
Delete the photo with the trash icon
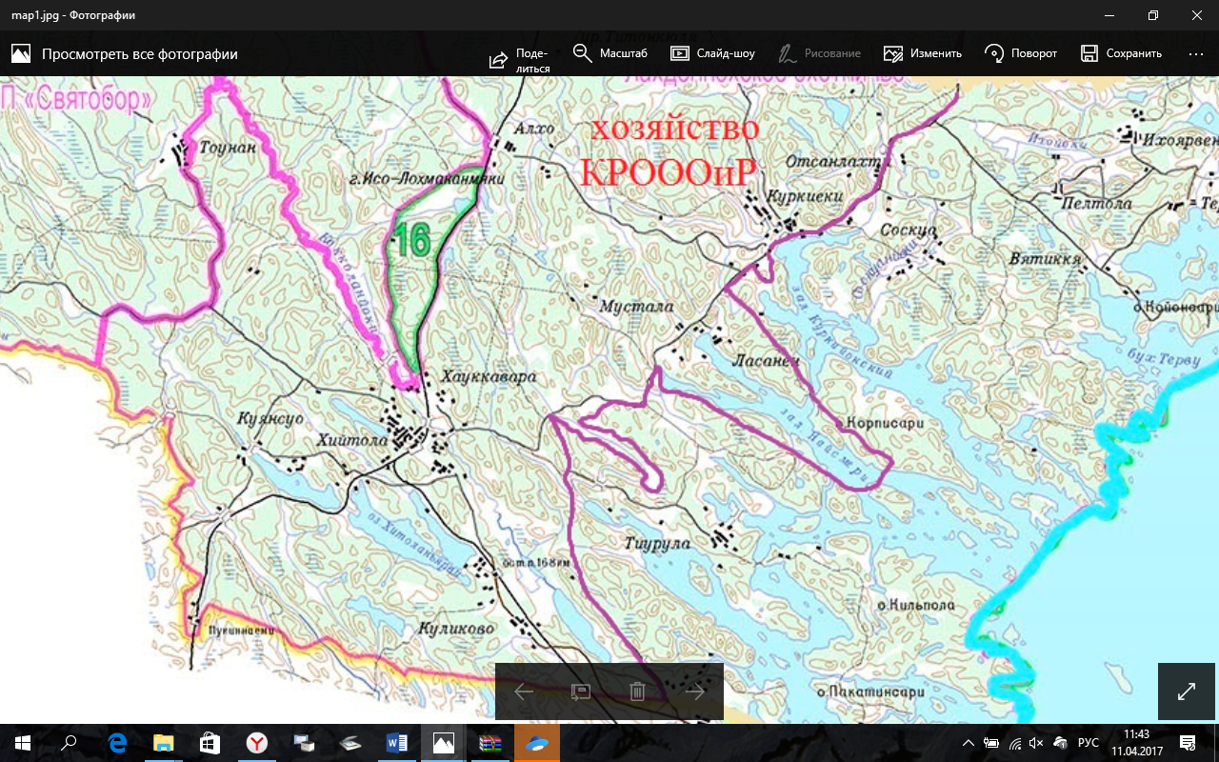(x=638, y=692)
